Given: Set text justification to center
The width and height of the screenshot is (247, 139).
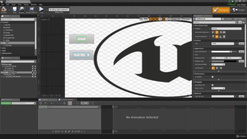Looking at the screenshot, I should tap(217, 68).
